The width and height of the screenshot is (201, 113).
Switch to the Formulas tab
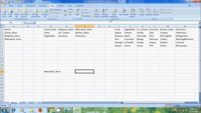pos(43,6)
